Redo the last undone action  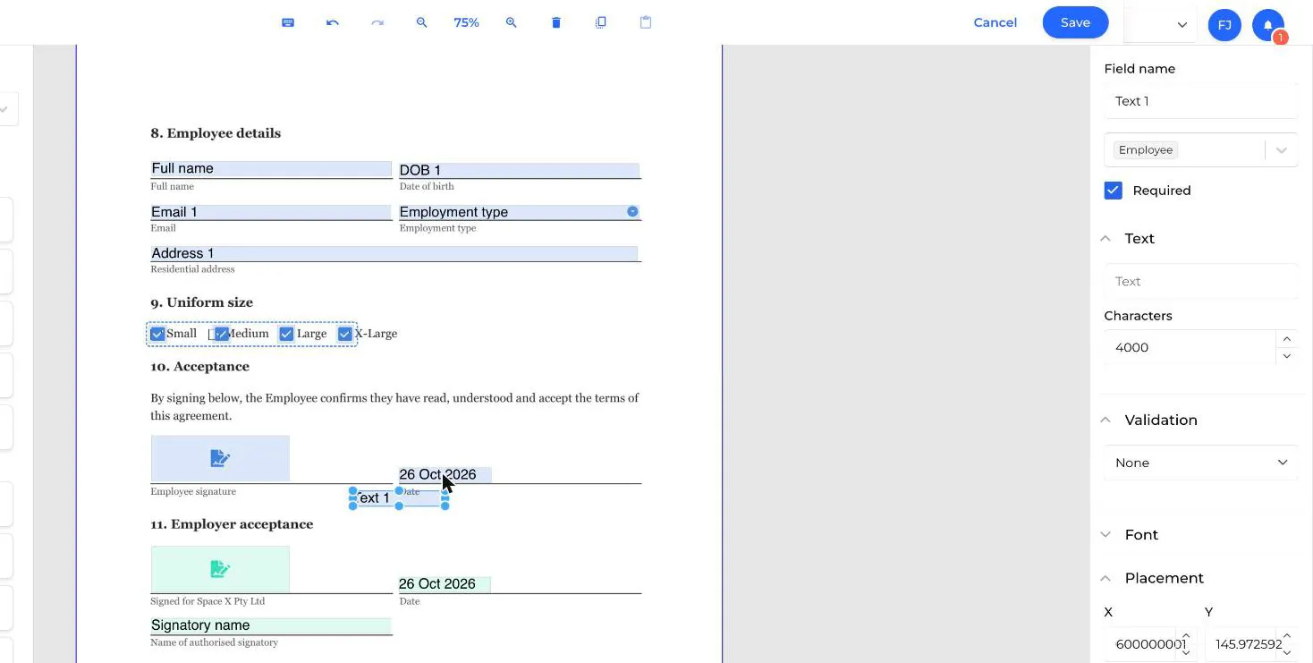tap(377, 22)
